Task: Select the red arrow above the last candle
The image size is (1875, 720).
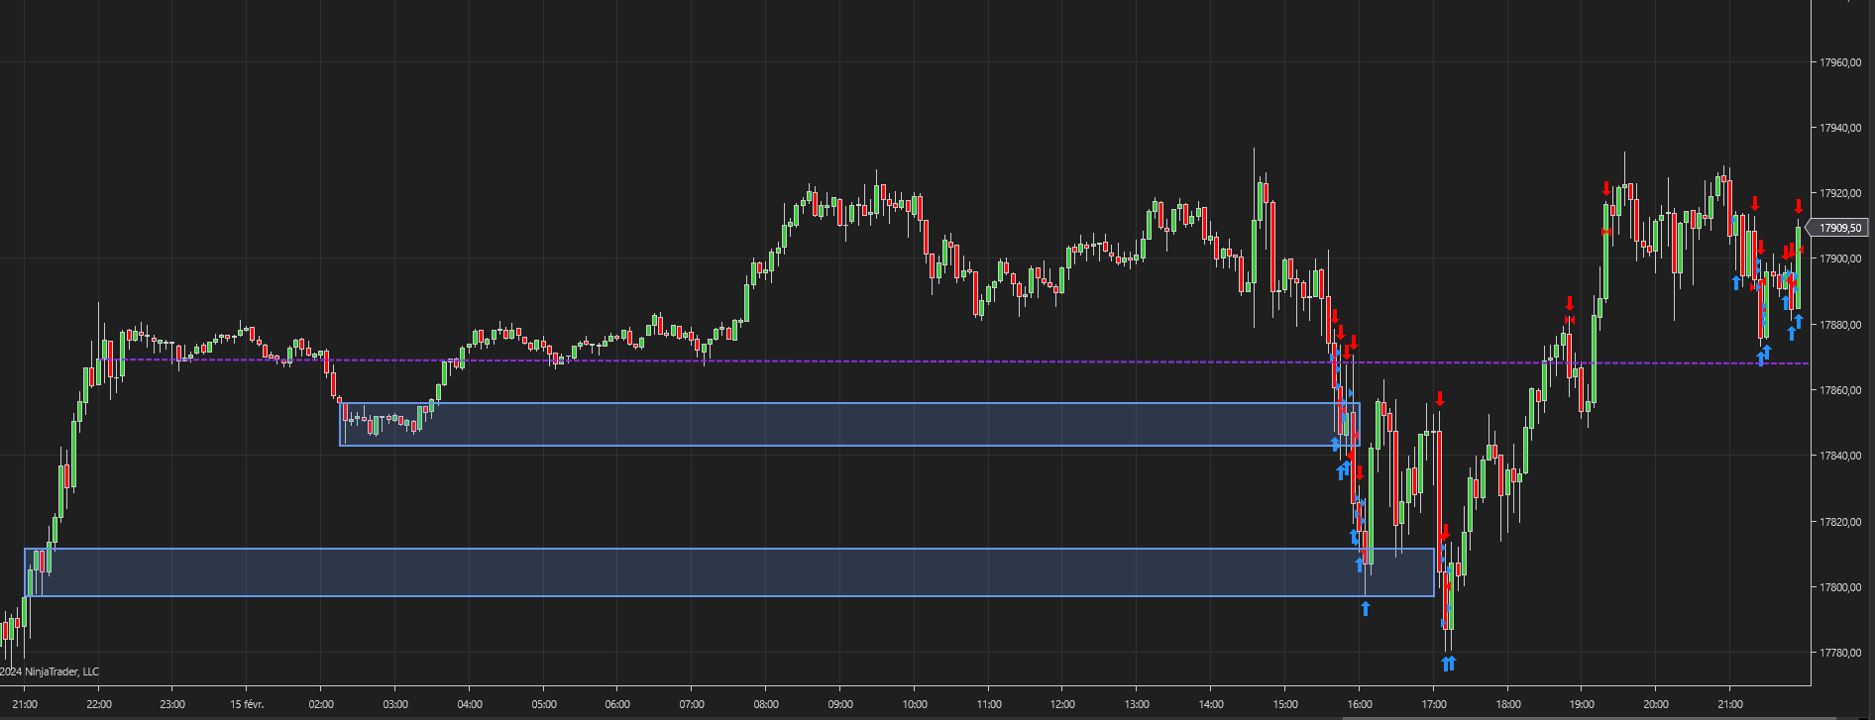Action: (x=1799, y=207)
